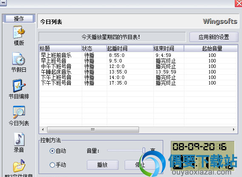Click the window menu icon at top-left
This screenshot has width=242, height=177.
(3, 3)
